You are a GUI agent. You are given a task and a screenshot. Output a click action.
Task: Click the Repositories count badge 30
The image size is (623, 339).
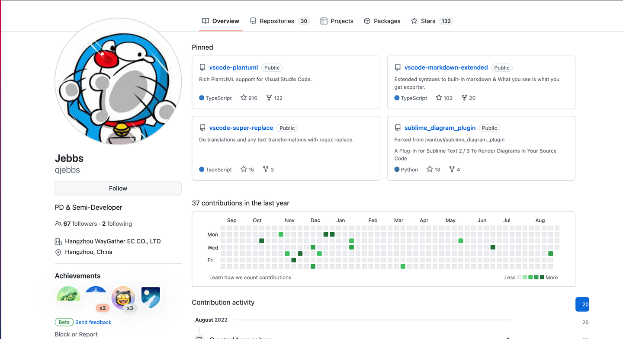(304, 21)
